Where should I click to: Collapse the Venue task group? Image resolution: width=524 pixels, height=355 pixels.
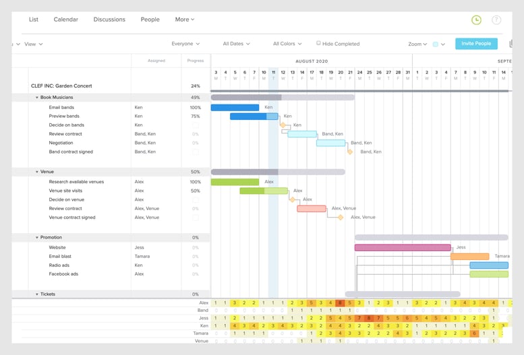(x=37, y=172)
